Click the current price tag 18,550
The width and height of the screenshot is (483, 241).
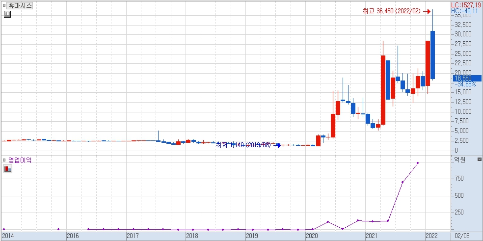pyautogui.click(x=467, y=78)
